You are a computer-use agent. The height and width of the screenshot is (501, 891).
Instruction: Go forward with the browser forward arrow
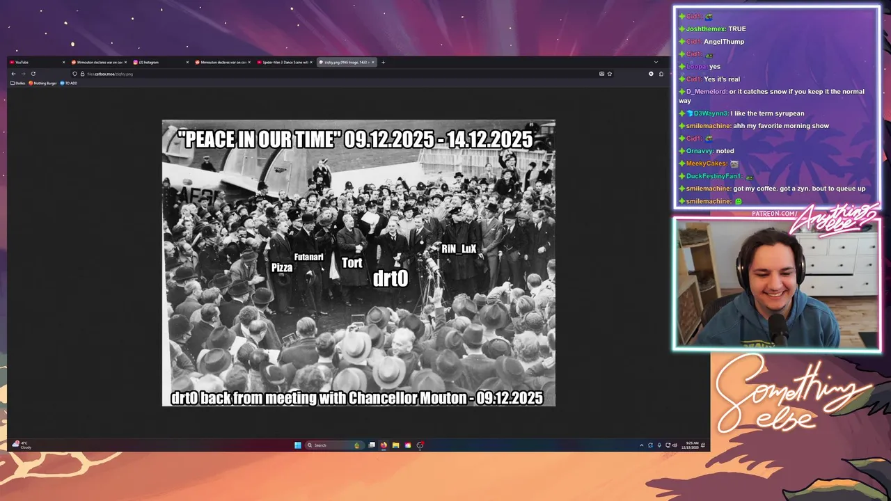tap(23, 74)
